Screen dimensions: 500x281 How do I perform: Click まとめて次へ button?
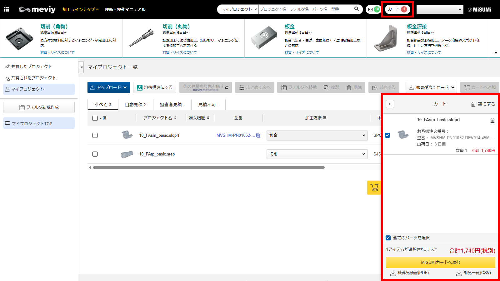[254, 87]
